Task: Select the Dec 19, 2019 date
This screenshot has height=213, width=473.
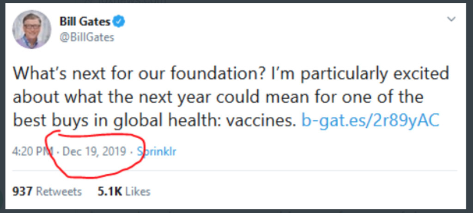Action: [x=94, y=151]
